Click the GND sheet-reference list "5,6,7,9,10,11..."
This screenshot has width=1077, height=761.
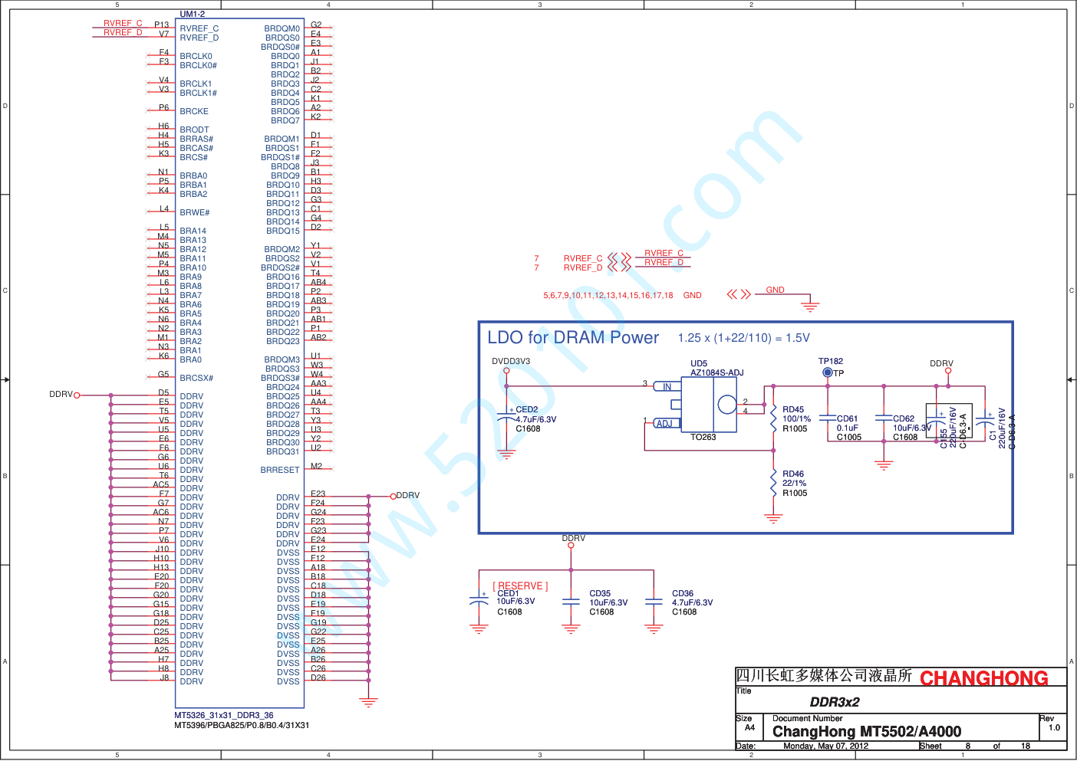[x=608, y=296]
